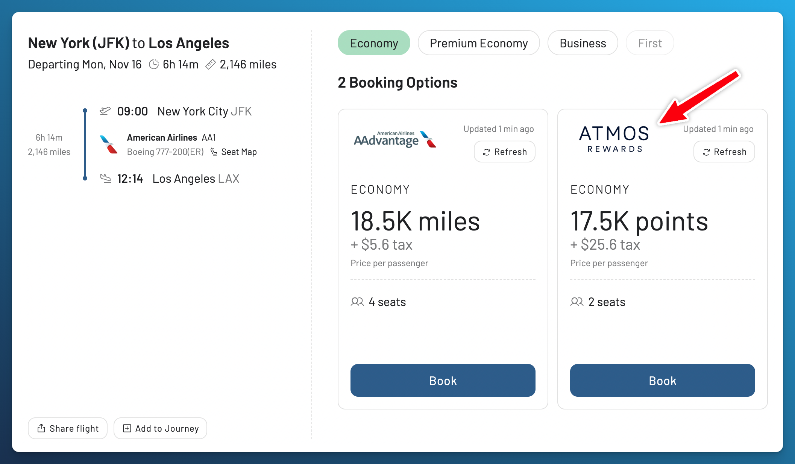The image size is (795, 464).
Task: Click 'Boeing 777-200(ER)' aircraft text
Action: (165, 152)
